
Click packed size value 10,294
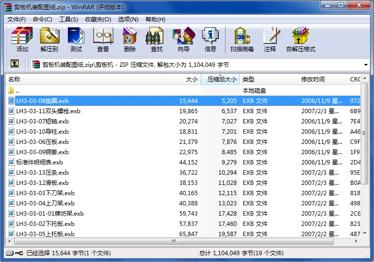pyautogui.click(x=228, y=173)
